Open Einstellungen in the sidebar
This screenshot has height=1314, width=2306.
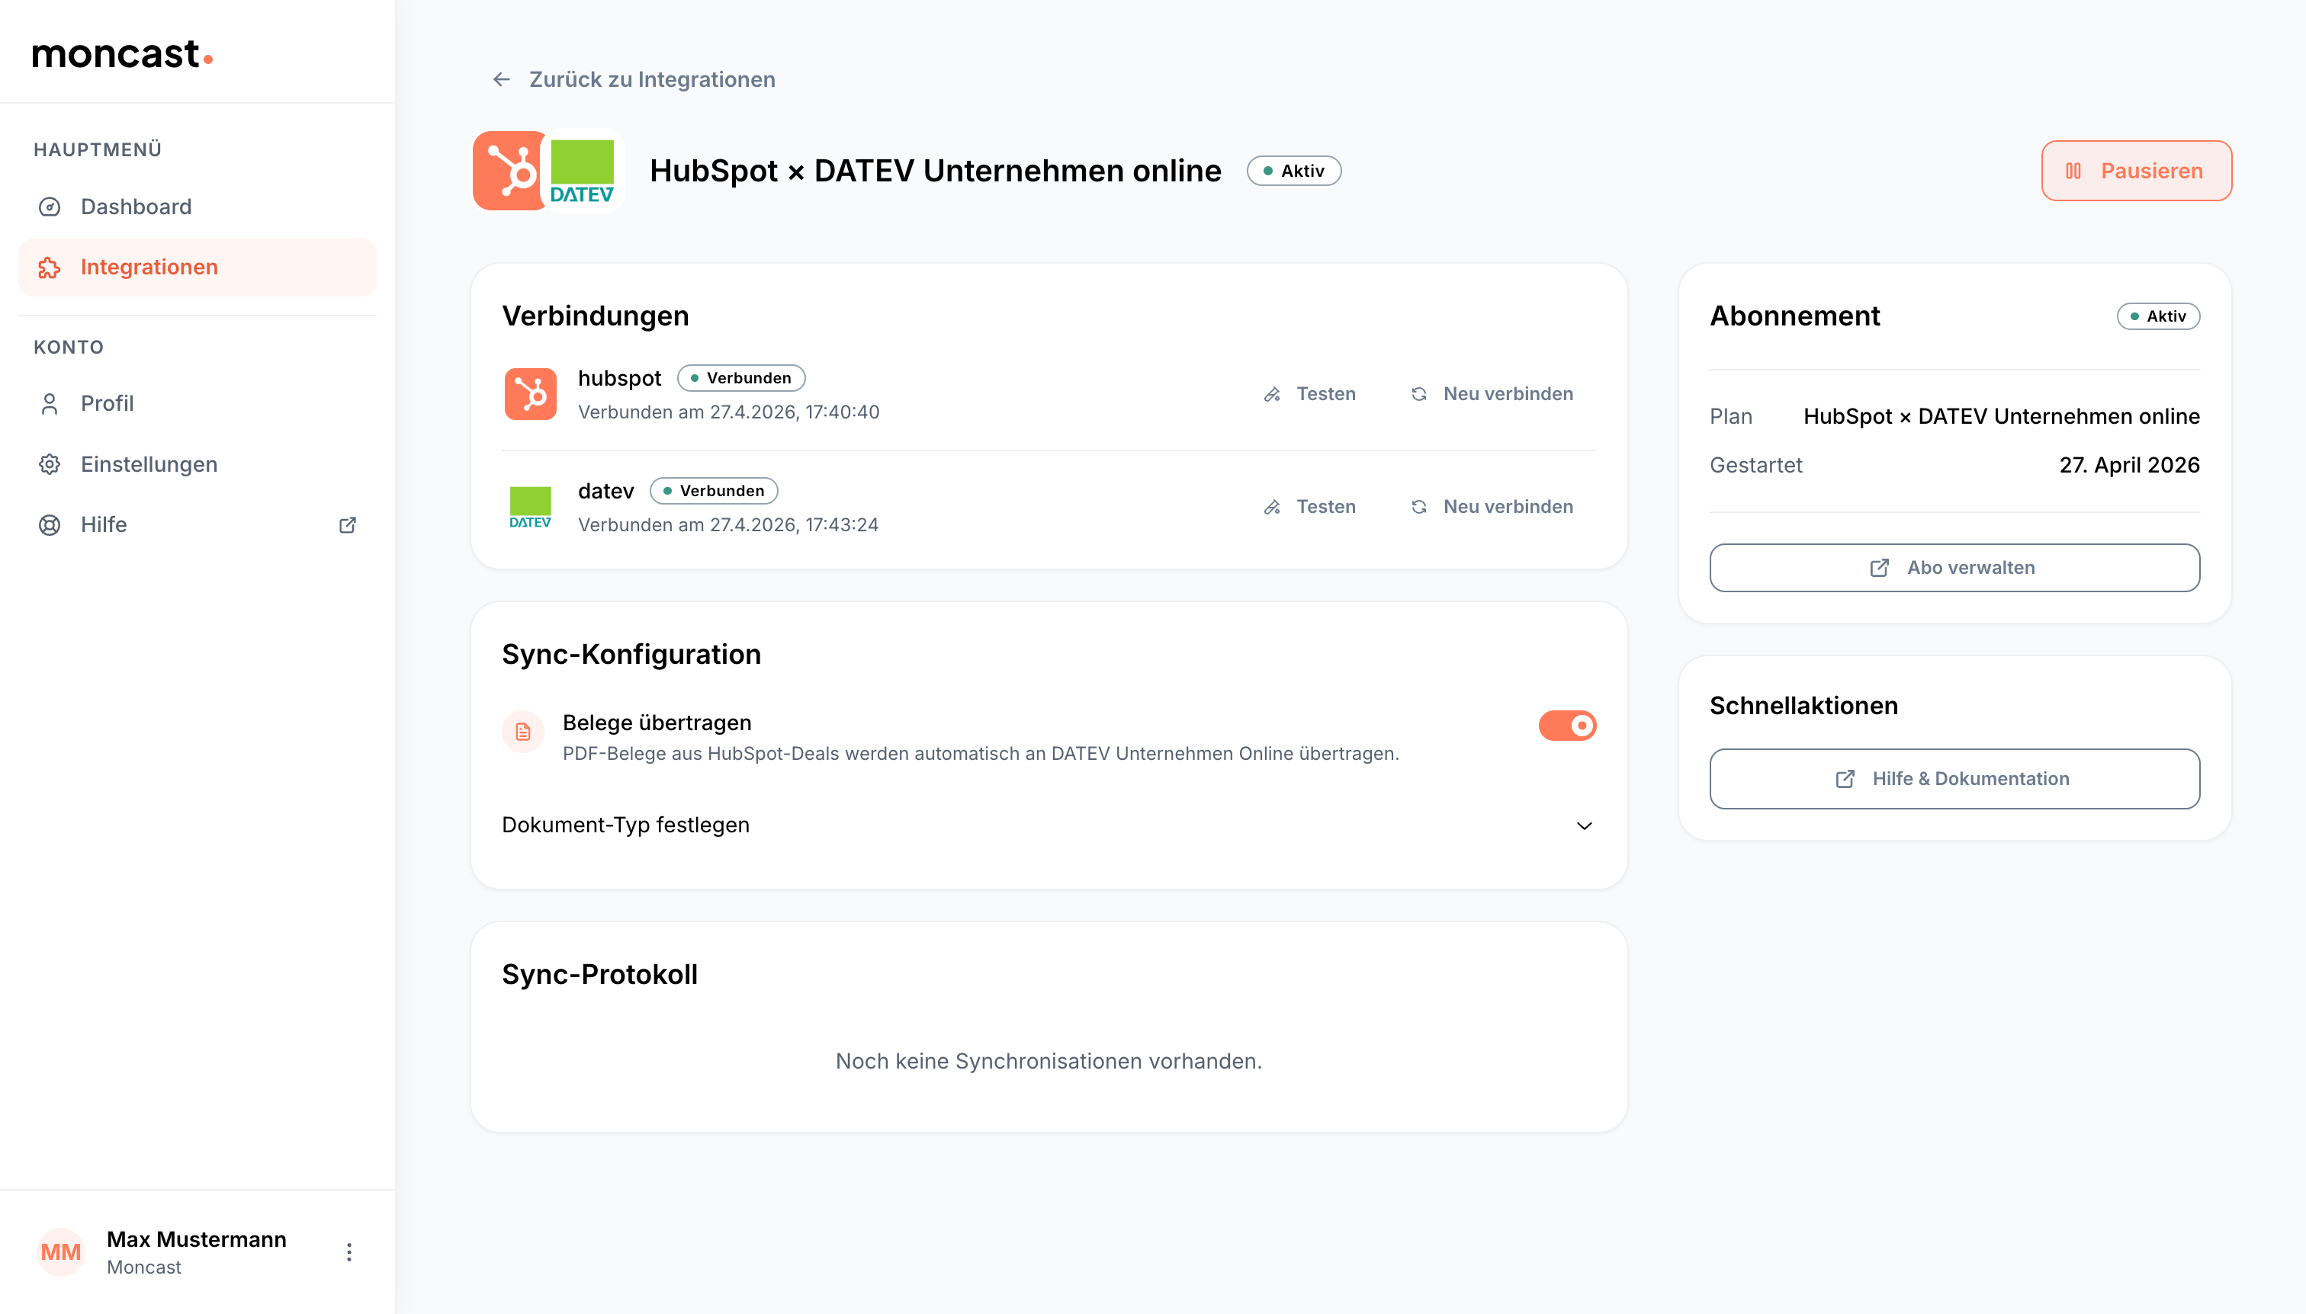point(197,464)
